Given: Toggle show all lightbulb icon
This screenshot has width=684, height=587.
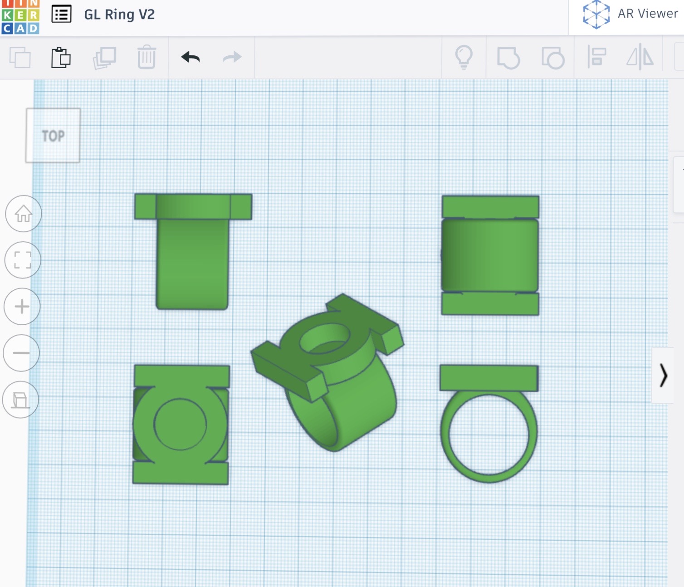Looking at the screenshot, I should (464, 57).
